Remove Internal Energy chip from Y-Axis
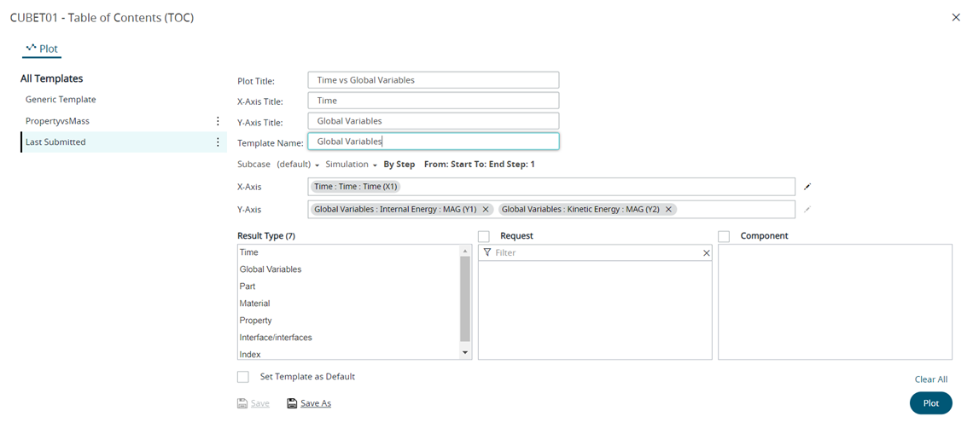The image size is (973, 434). 486,209
